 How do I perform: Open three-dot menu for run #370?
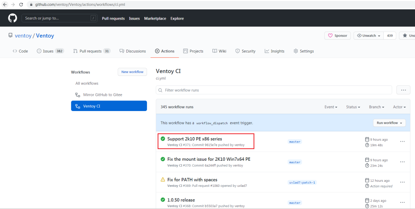click(402, 162)
